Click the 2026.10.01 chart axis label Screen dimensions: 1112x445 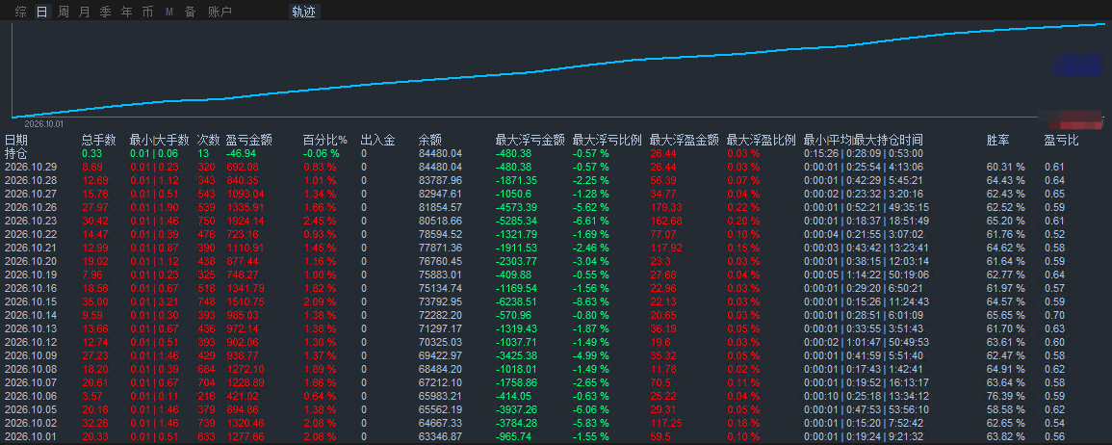pos(44,123)
